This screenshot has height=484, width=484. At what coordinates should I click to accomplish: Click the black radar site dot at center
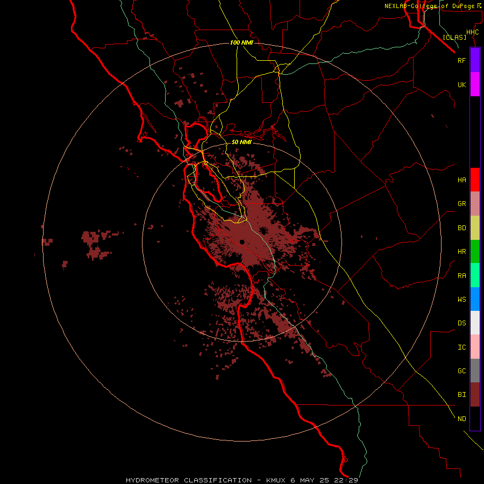tap(242, 241)
